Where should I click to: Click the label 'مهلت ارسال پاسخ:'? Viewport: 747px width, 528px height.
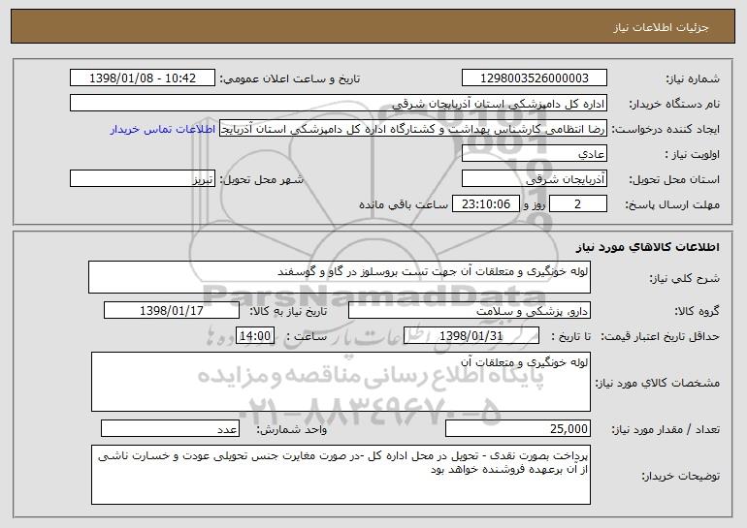click(x=672, y=204)
